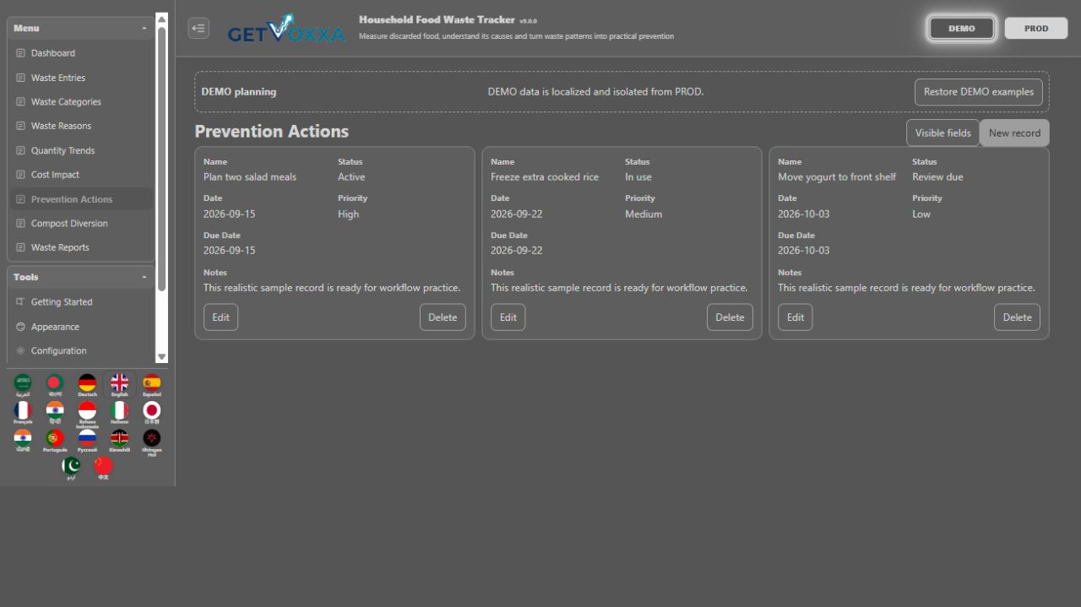
Task: Delete the Freeze extra cooked rice record
Action: pos(730,317)
